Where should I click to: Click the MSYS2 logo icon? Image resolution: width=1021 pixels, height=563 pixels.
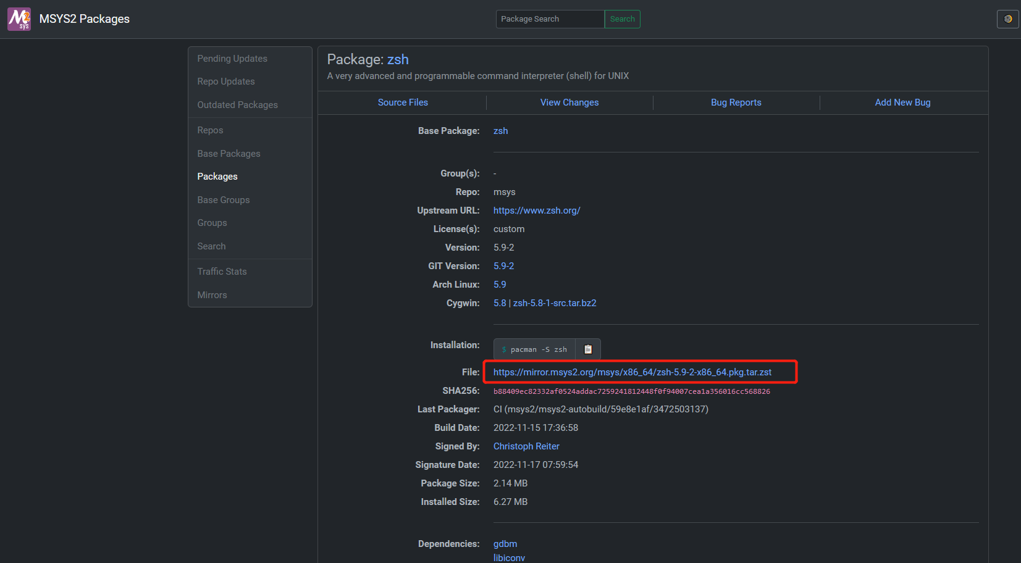click(x=19, y=19)
